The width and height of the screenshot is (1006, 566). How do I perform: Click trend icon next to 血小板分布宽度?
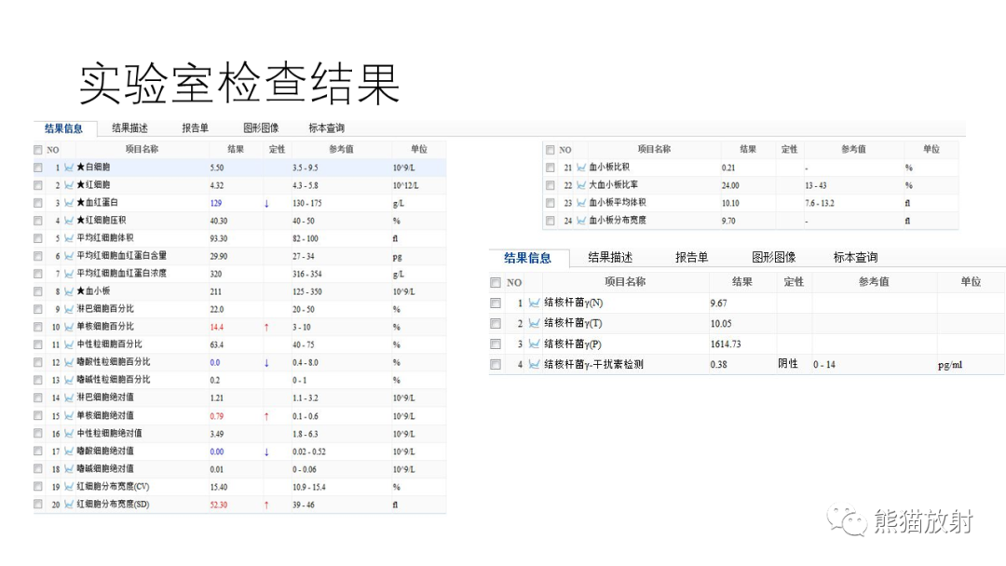click(581, 221)
